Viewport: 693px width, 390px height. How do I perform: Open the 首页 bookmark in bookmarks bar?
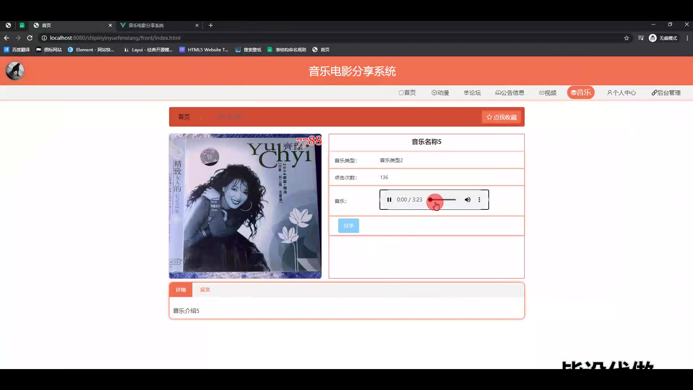pos(321,50)
